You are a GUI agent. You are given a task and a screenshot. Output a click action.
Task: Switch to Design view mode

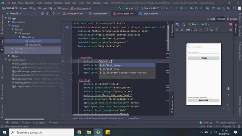pyautogui.click(x=232, y=19)
